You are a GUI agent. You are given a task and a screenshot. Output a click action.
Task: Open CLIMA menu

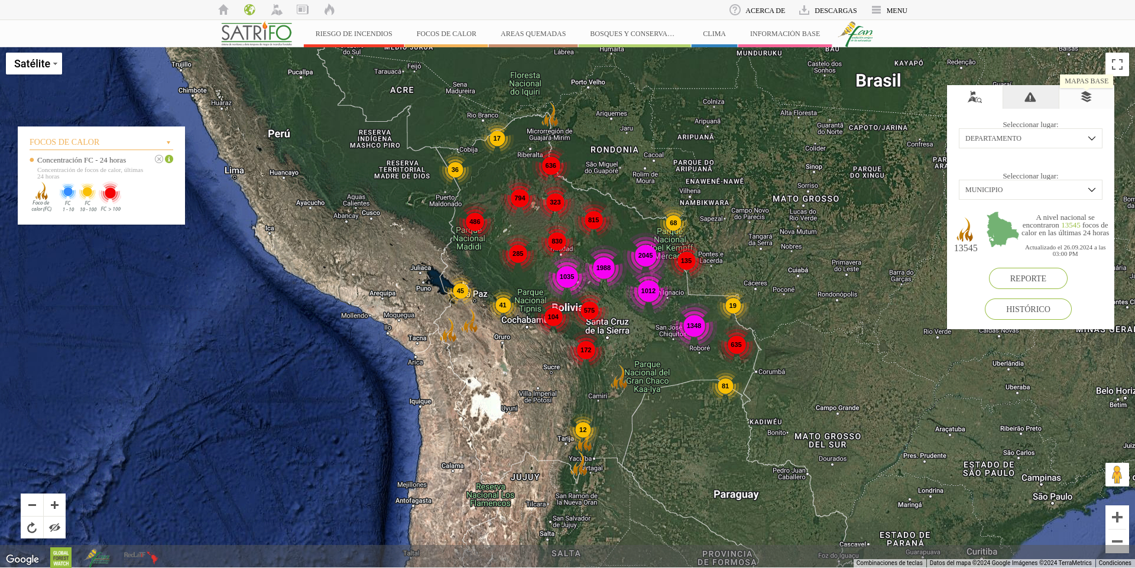pyautogui.click(x=714, y=34)
